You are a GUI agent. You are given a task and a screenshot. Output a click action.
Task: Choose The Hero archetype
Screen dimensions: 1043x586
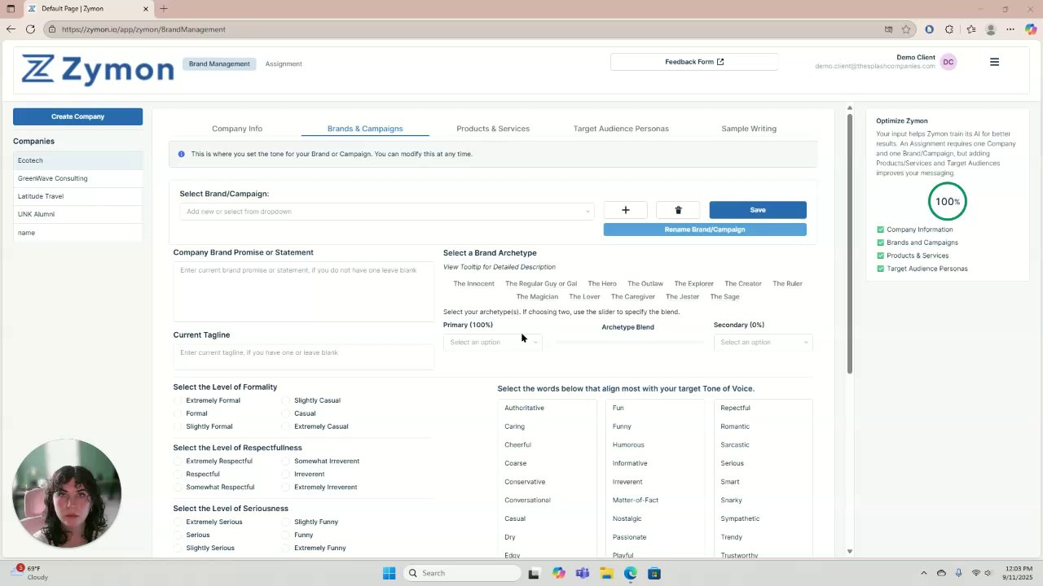coord(602,283)
